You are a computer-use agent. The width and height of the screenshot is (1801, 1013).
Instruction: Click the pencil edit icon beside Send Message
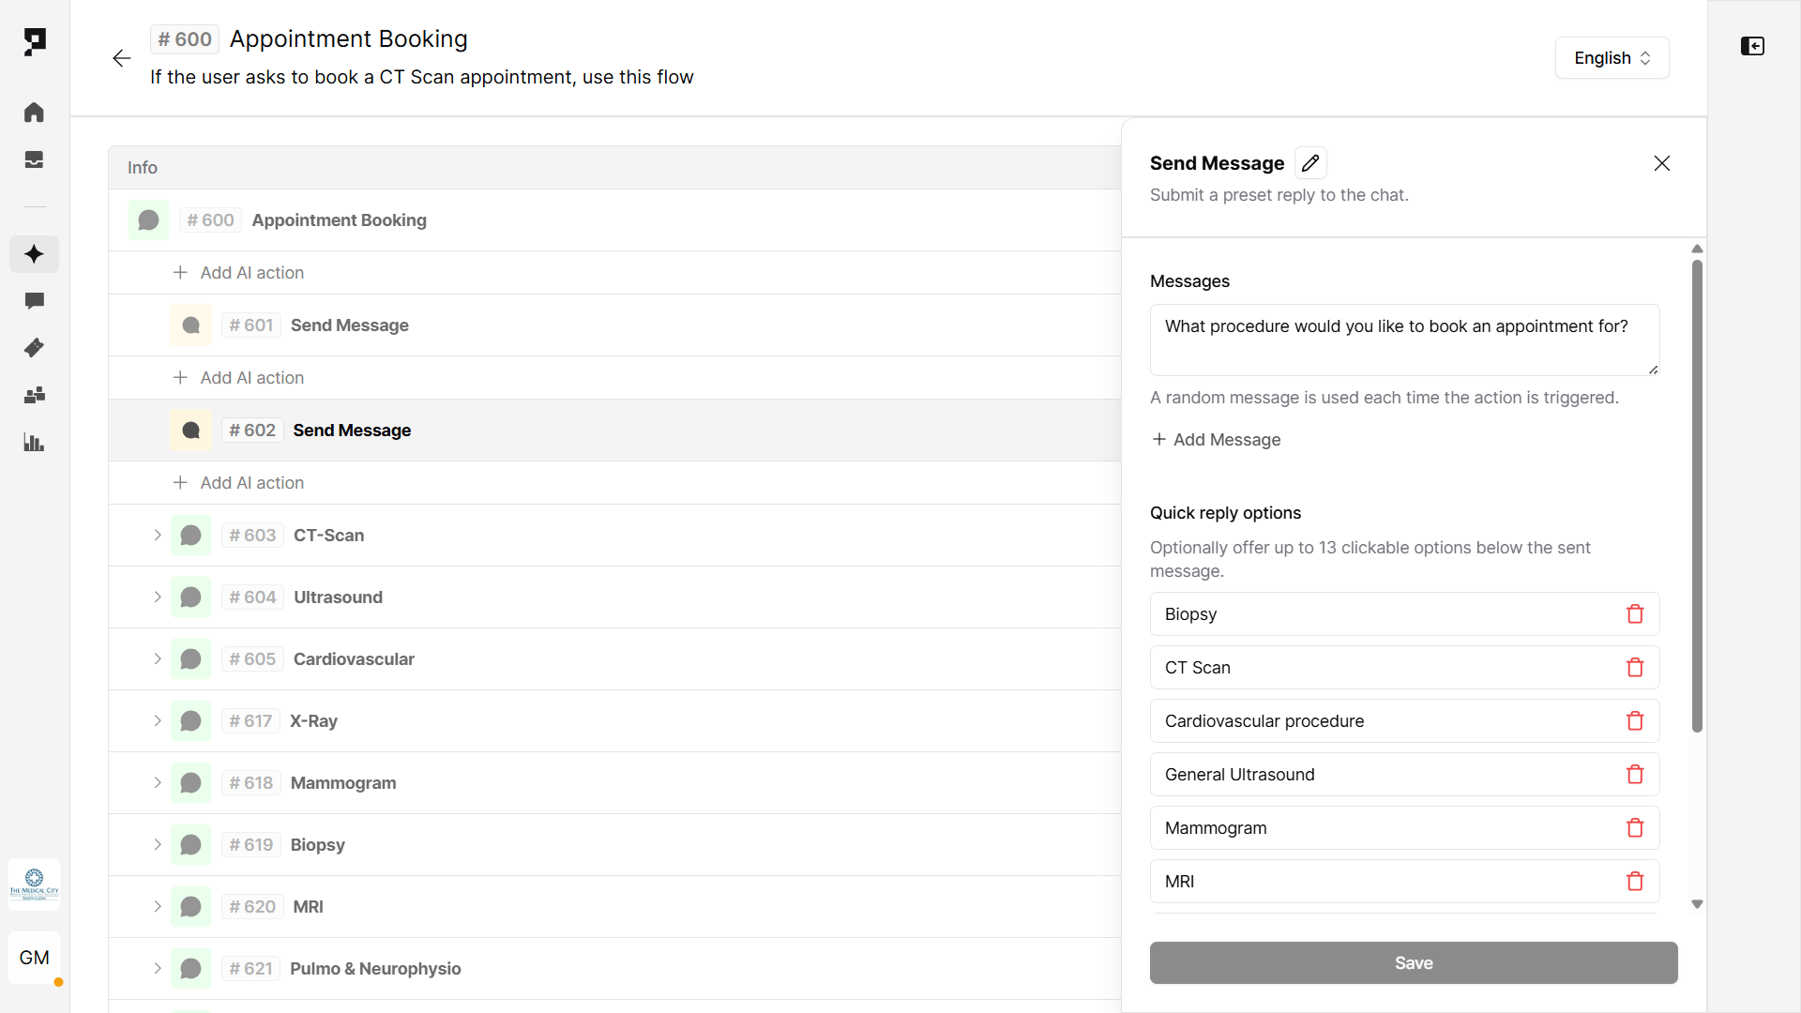[x=1310, y=163]
